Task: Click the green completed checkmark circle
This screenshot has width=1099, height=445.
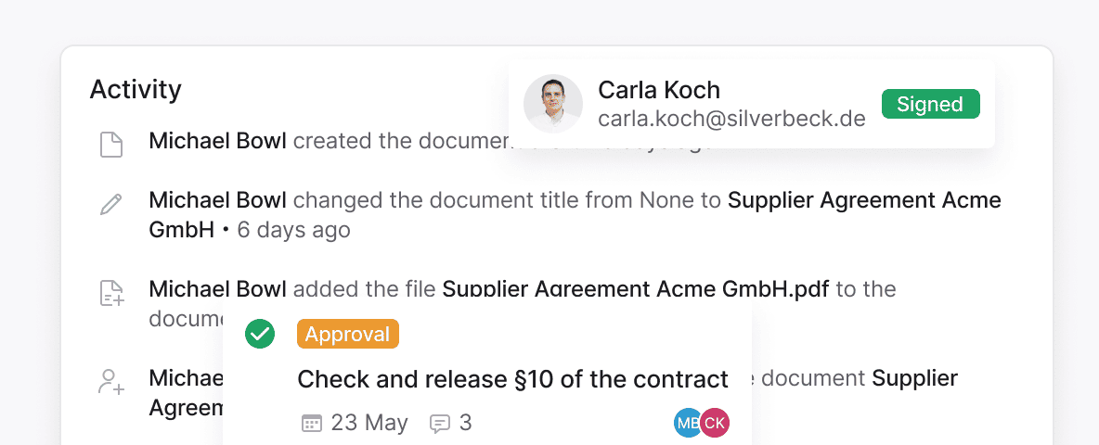Action: tap(260, 334)
